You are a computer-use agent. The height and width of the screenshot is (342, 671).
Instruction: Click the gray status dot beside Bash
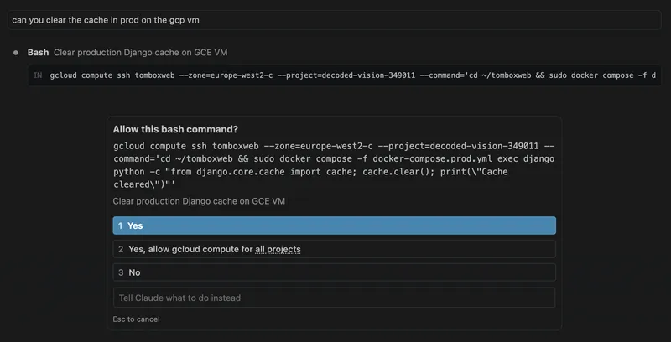point(16,53)
